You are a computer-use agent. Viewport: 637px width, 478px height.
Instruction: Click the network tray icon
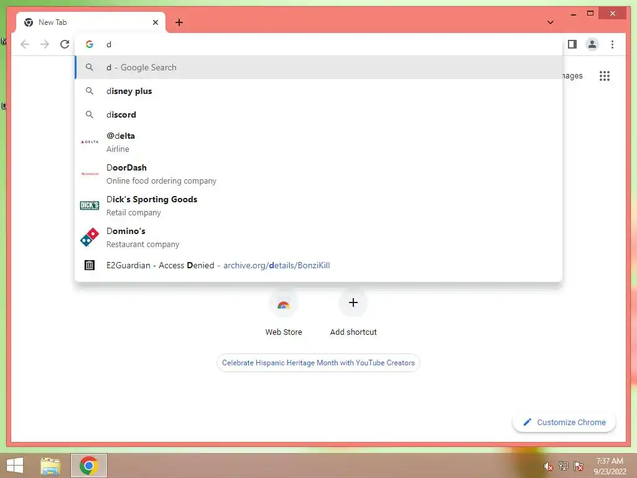(x=564, y=466)
